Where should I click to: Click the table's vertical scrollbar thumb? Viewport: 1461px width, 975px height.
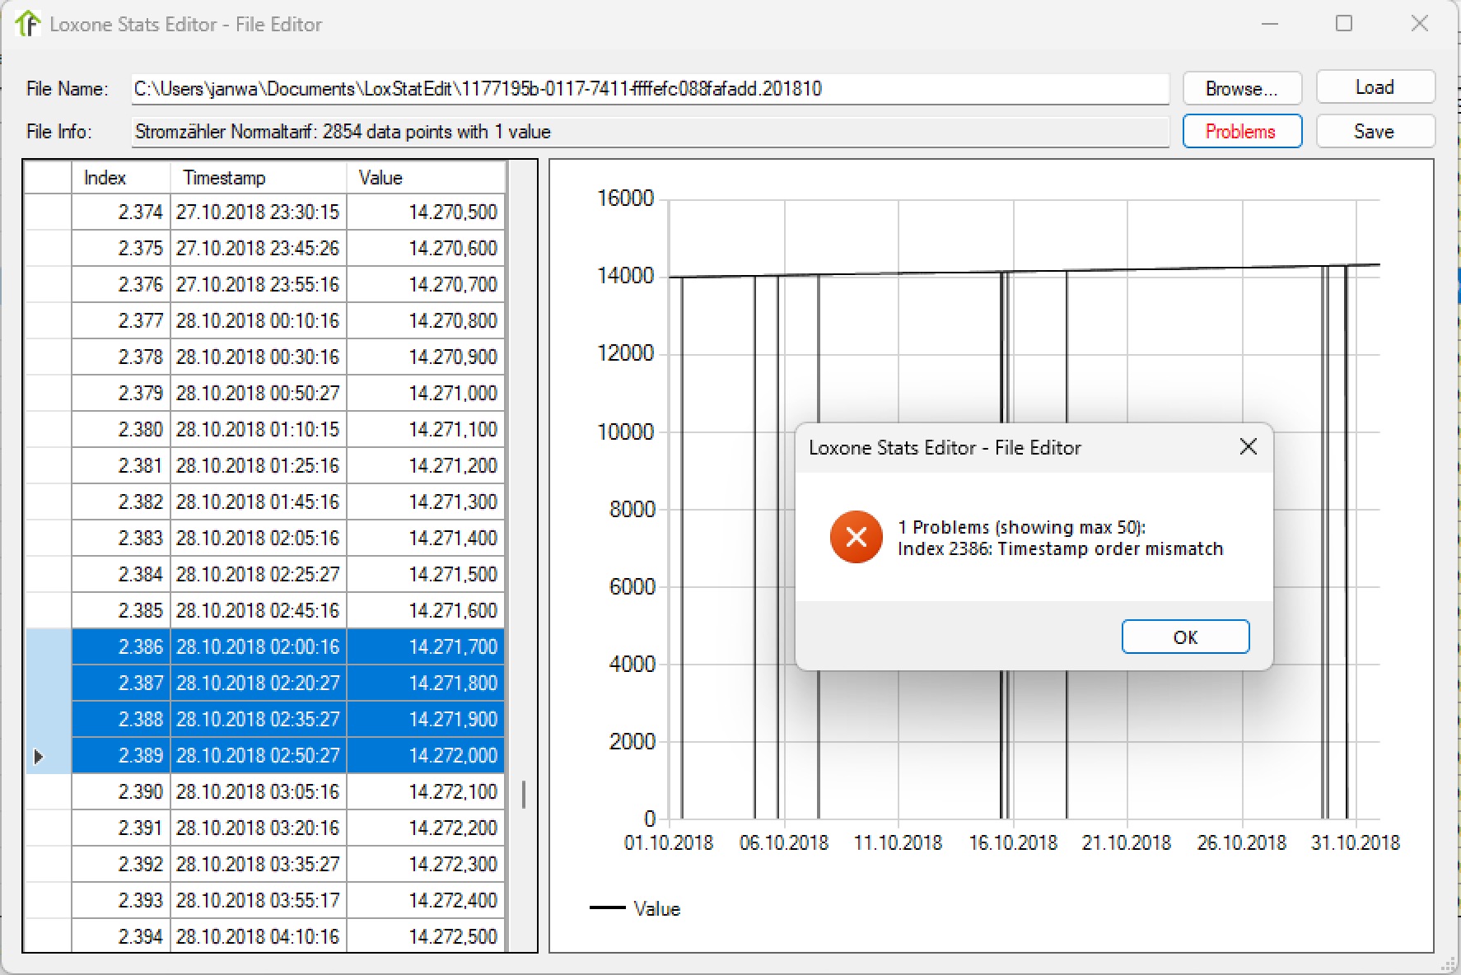(523, 794)
